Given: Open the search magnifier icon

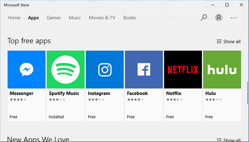Looking at the screenshot, I should (204, 17).
